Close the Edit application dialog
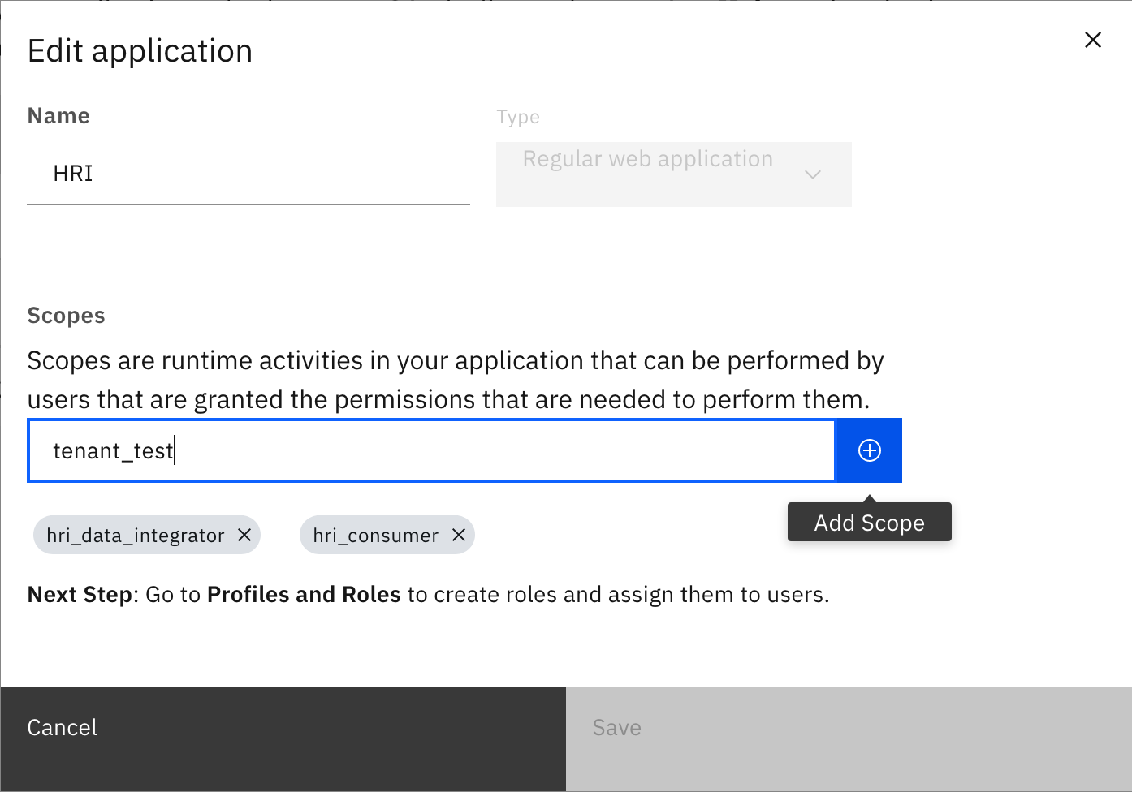Screen dimensions: 1132x792 coord(1093,40)
